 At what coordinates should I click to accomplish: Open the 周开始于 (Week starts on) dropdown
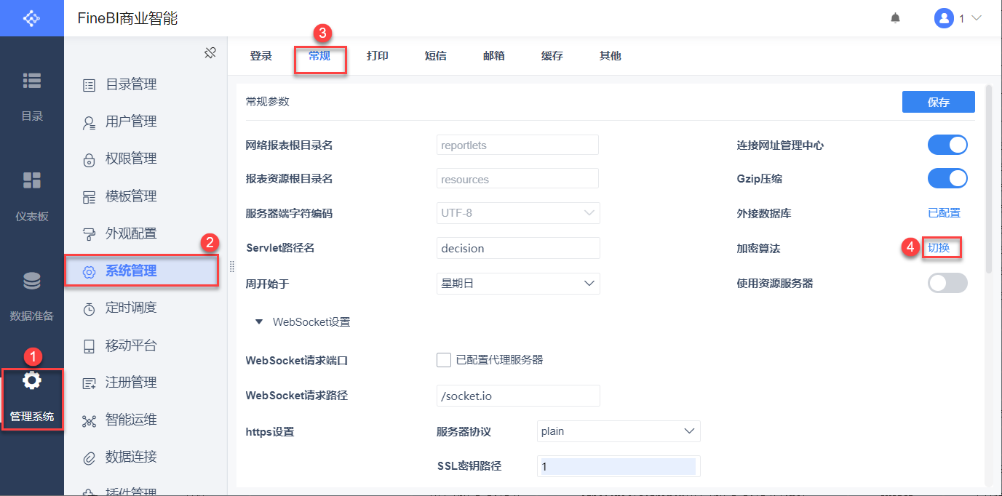[x=517, y=283]
